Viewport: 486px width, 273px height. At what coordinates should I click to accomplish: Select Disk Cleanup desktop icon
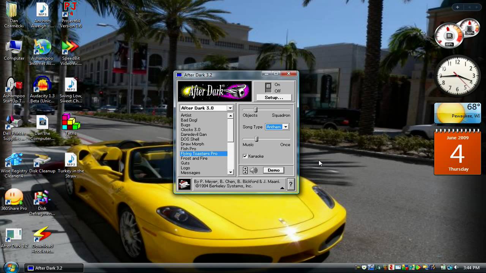tap(42, 163)
